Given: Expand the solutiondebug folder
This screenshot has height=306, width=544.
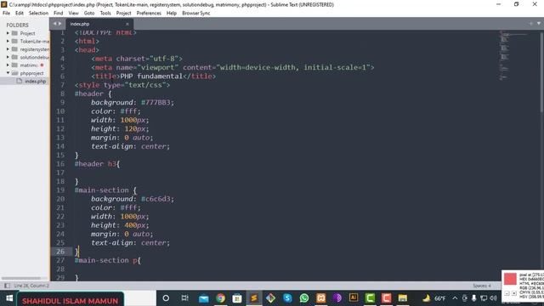Looking at the screenshot, I should (8, 57).
